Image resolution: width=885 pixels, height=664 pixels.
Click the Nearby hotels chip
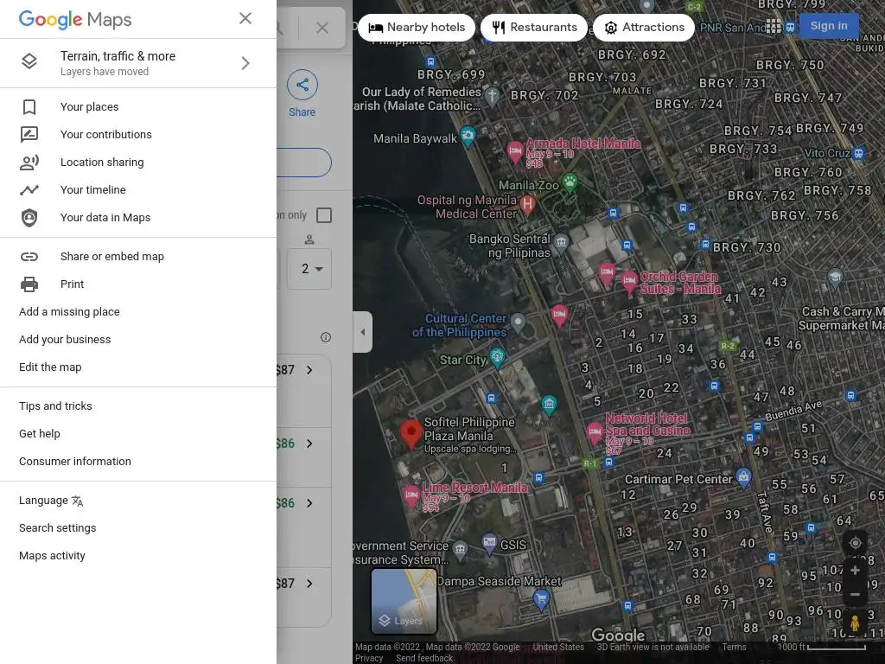click(x=417, y=28)
